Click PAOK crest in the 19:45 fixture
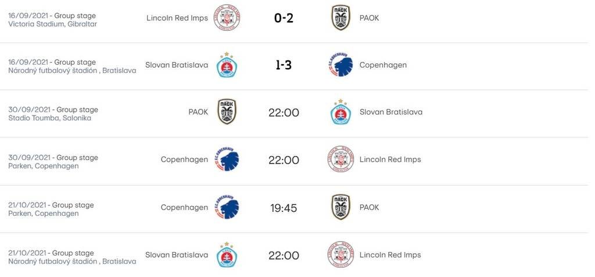 [340, 207]
